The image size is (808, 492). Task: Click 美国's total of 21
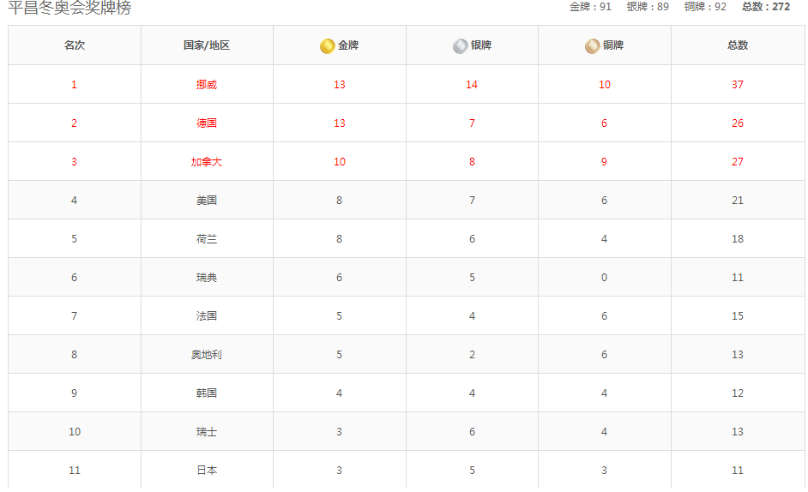pos(738,201)
